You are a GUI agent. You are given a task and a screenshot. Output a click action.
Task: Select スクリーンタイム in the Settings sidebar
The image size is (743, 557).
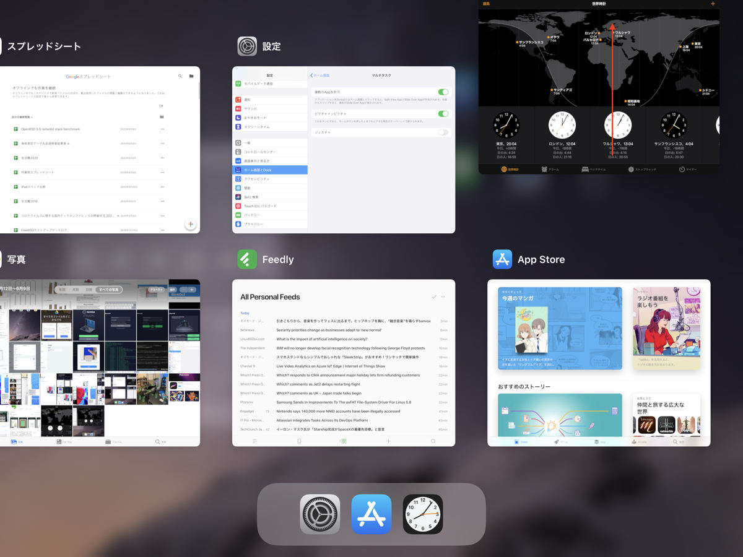pyautogui.click(x=270, y=126)
